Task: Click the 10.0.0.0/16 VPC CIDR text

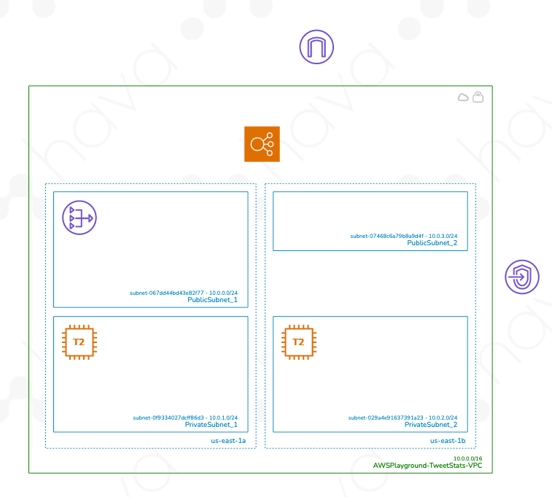Action: coord(467,458)
